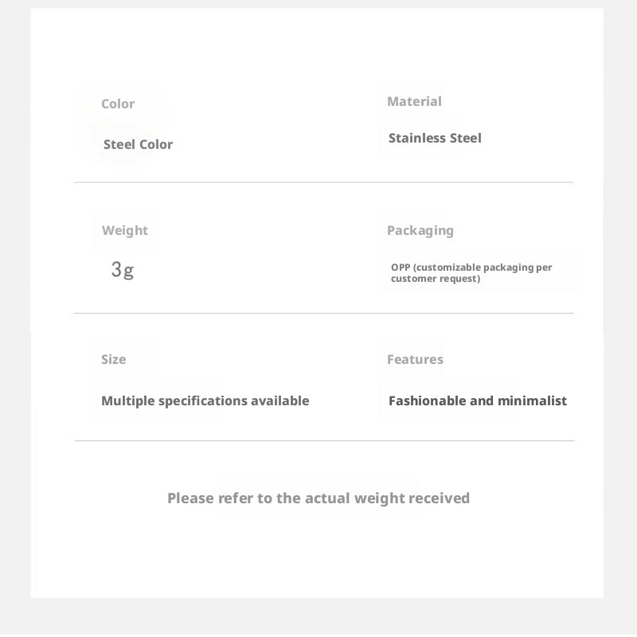Select the Steel Color value
The width and height of the screenshot is (637, 637).
(x=138, y=144)
